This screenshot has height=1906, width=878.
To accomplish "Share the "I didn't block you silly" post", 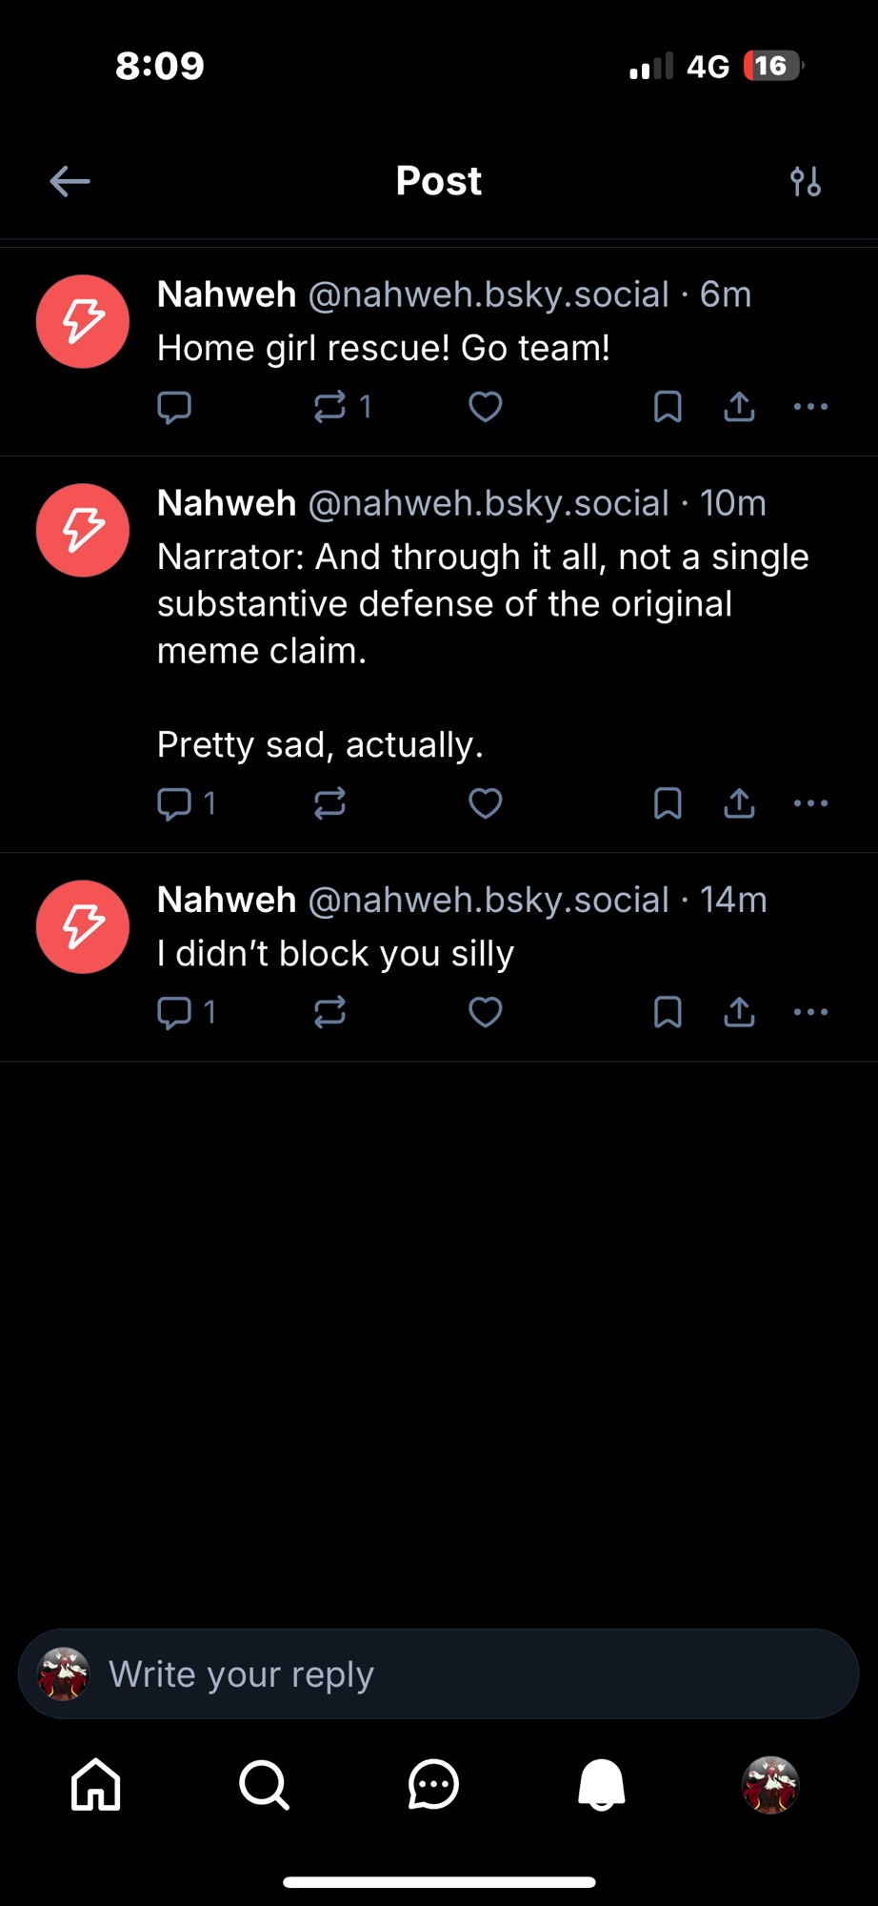I will (739, 1012).
